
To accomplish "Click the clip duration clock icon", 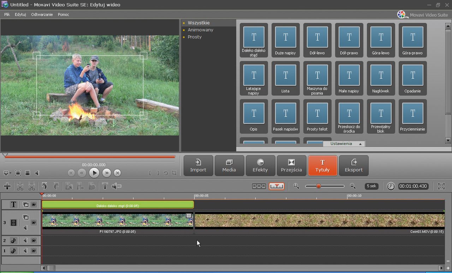I will click(x=92, y=186).
